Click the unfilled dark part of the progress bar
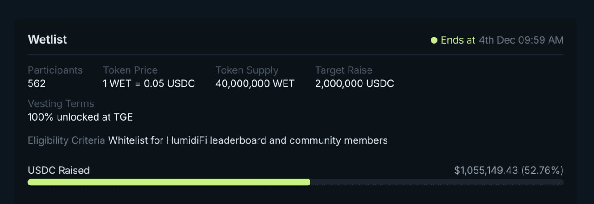The width and height of the screenshot is (594, 204). (x=436, y=182)
